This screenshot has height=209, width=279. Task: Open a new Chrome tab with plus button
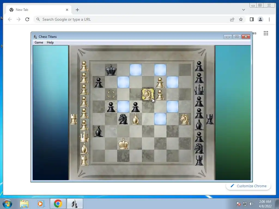click(x=77, y=10)
